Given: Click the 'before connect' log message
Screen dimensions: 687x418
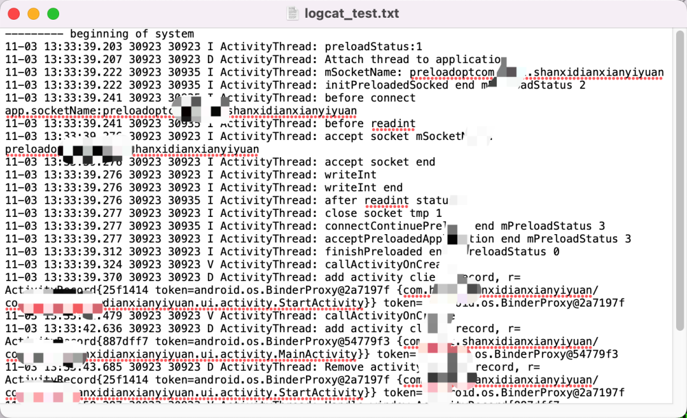Looking at the screenshot, I should coord(370,98).
